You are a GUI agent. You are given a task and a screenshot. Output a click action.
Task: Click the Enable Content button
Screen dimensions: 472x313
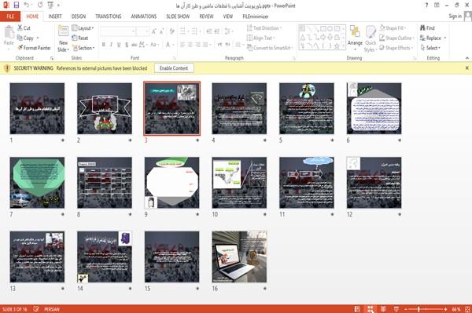[x=174, y=68]
